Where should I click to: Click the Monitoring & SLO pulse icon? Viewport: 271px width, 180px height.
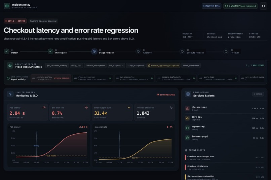pyautogui.click(x=10, y=94)
